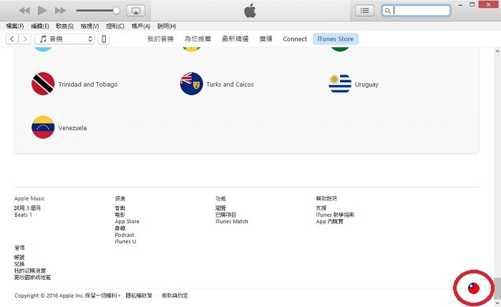
Task: Open the 控制(C) menu
Action: point(115,26)
